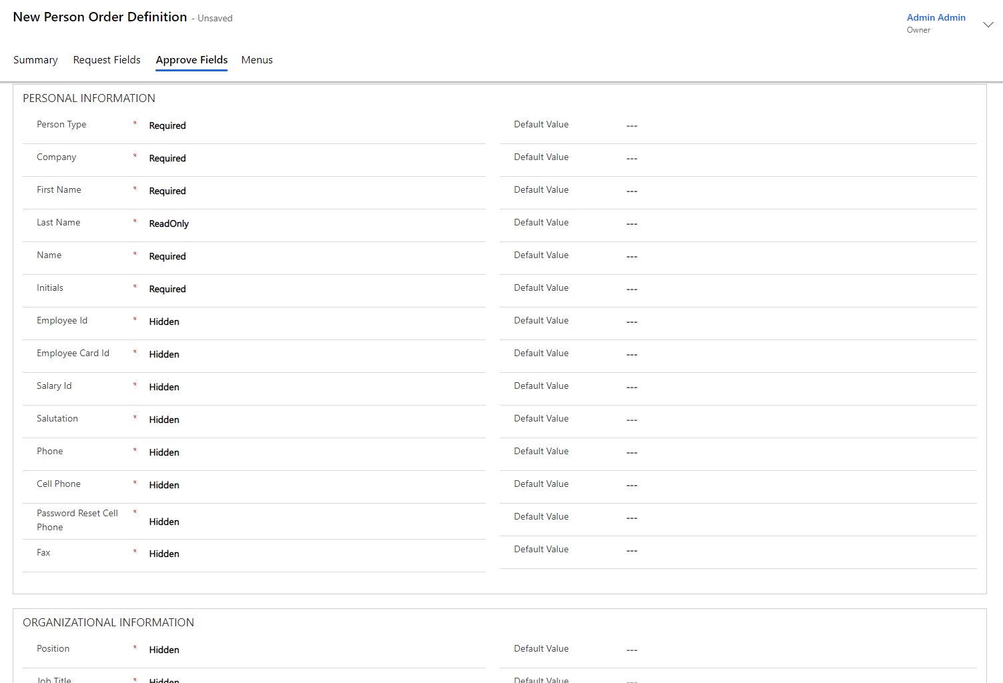
Task: Go to the Menus tab
Action: (x=257, y=60)
